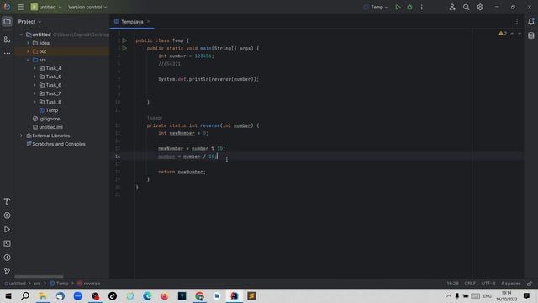This screenshot has height=303, width=538.
Task: Expand the Task_7 package
Action: 34,93
